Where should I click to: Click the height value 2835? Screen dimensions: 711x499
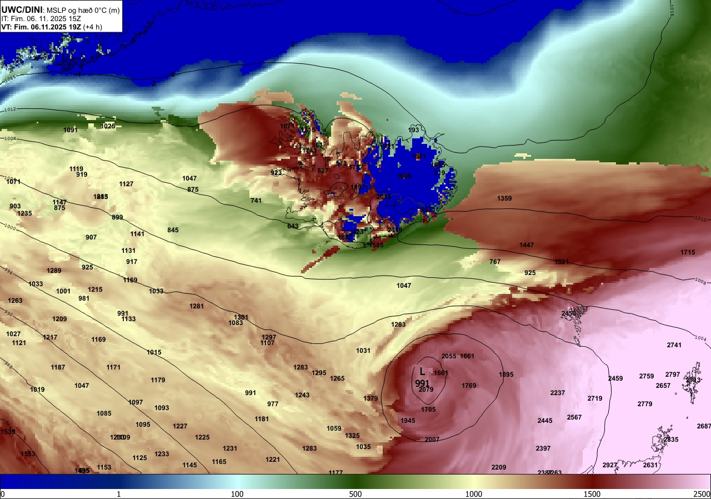click(x=671, y=440)
